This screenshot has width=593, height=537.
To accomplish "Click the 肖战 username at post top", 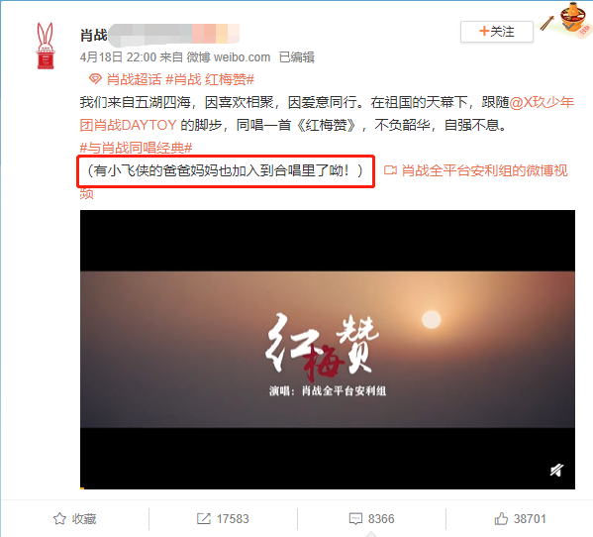I will click(x=93, y=36).
